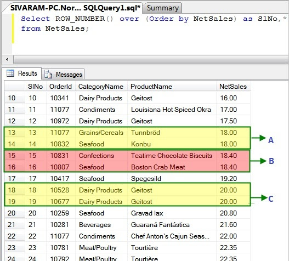The width and height of the screenshot is (289, 261).
Task: Click order id 10281 cell
Action: tap(61, 225)
